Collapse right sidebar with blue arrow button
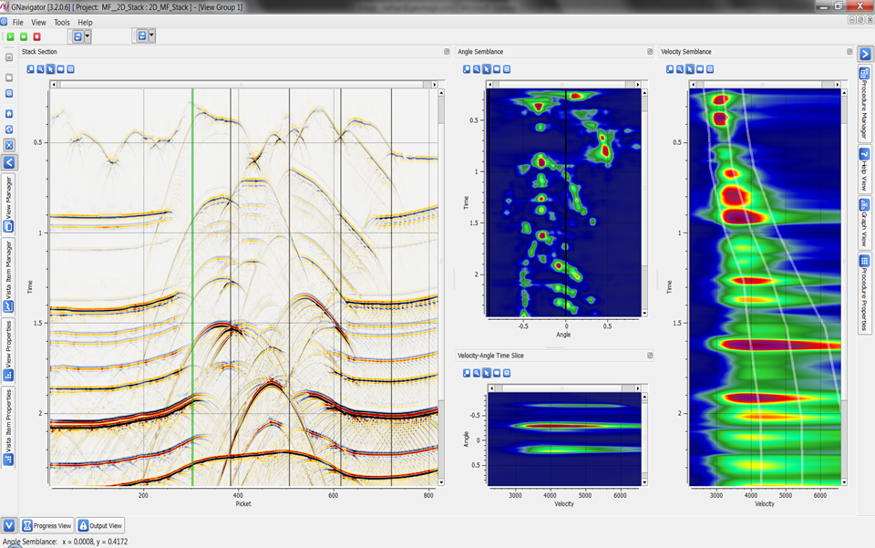This screenshot has height=548, width=875. (865, 53)
